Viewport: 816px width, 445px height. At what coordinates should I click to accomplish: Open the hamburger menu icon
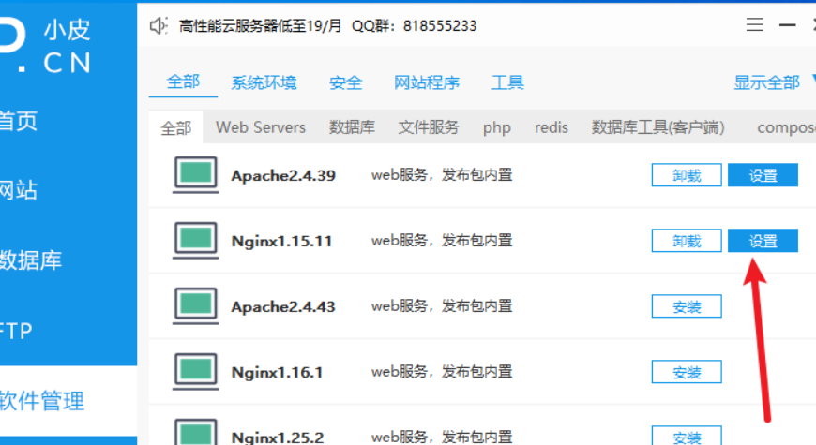(x=754, y=25)
